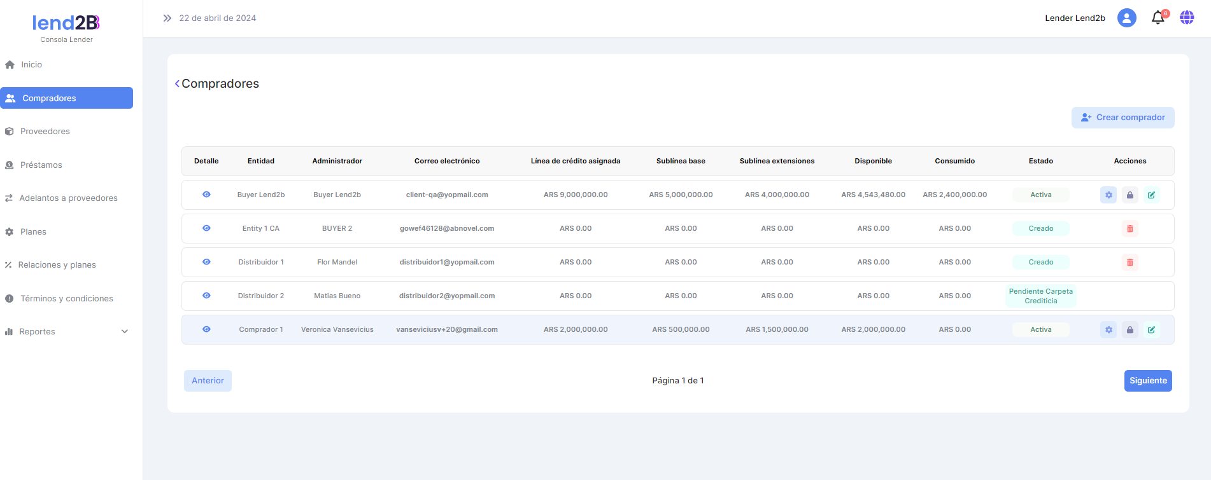The height and width of the screenshot is (480, 1211).
Task: Click the user profile avatar
Action: (x=1126, y=18)
